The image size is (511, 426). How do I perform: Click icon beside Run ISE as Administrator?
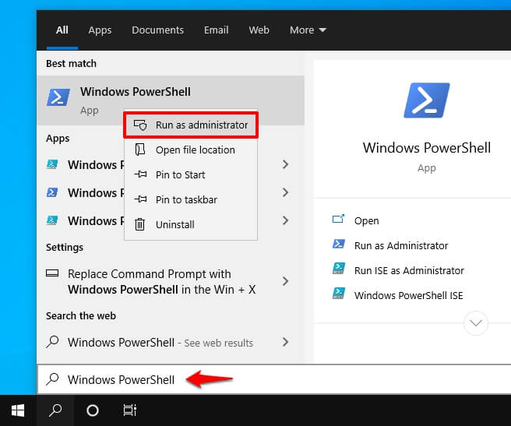click(339, 269)
